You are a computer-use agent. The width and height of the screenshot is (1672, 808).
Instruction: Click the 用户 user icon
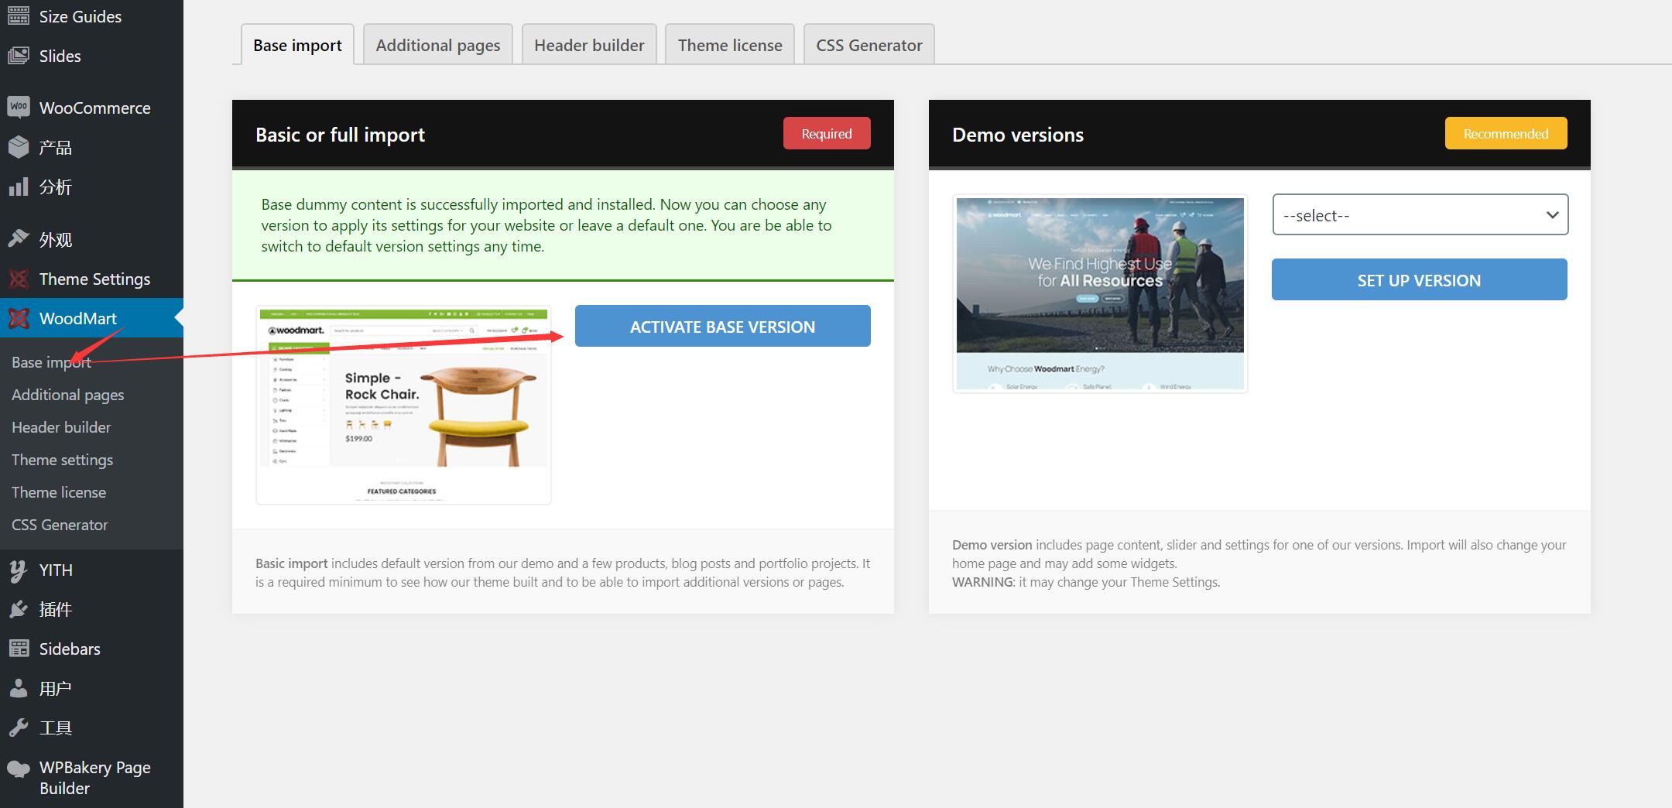(19, 688)
